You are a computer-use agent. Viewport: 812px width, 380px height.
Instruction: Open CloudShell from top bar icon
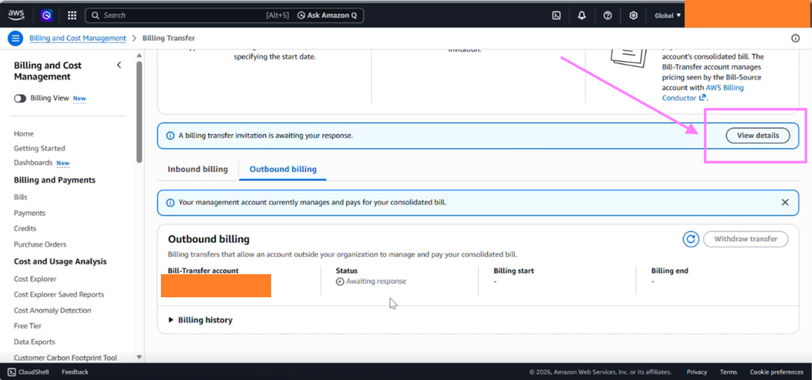[556, 16]
